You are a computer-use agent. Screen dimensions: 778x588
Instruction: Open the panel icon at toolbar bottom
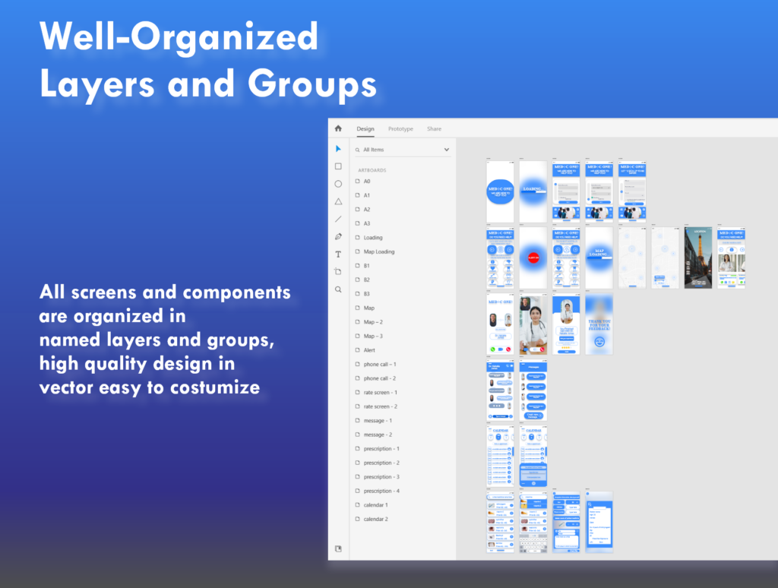(338, 548)
